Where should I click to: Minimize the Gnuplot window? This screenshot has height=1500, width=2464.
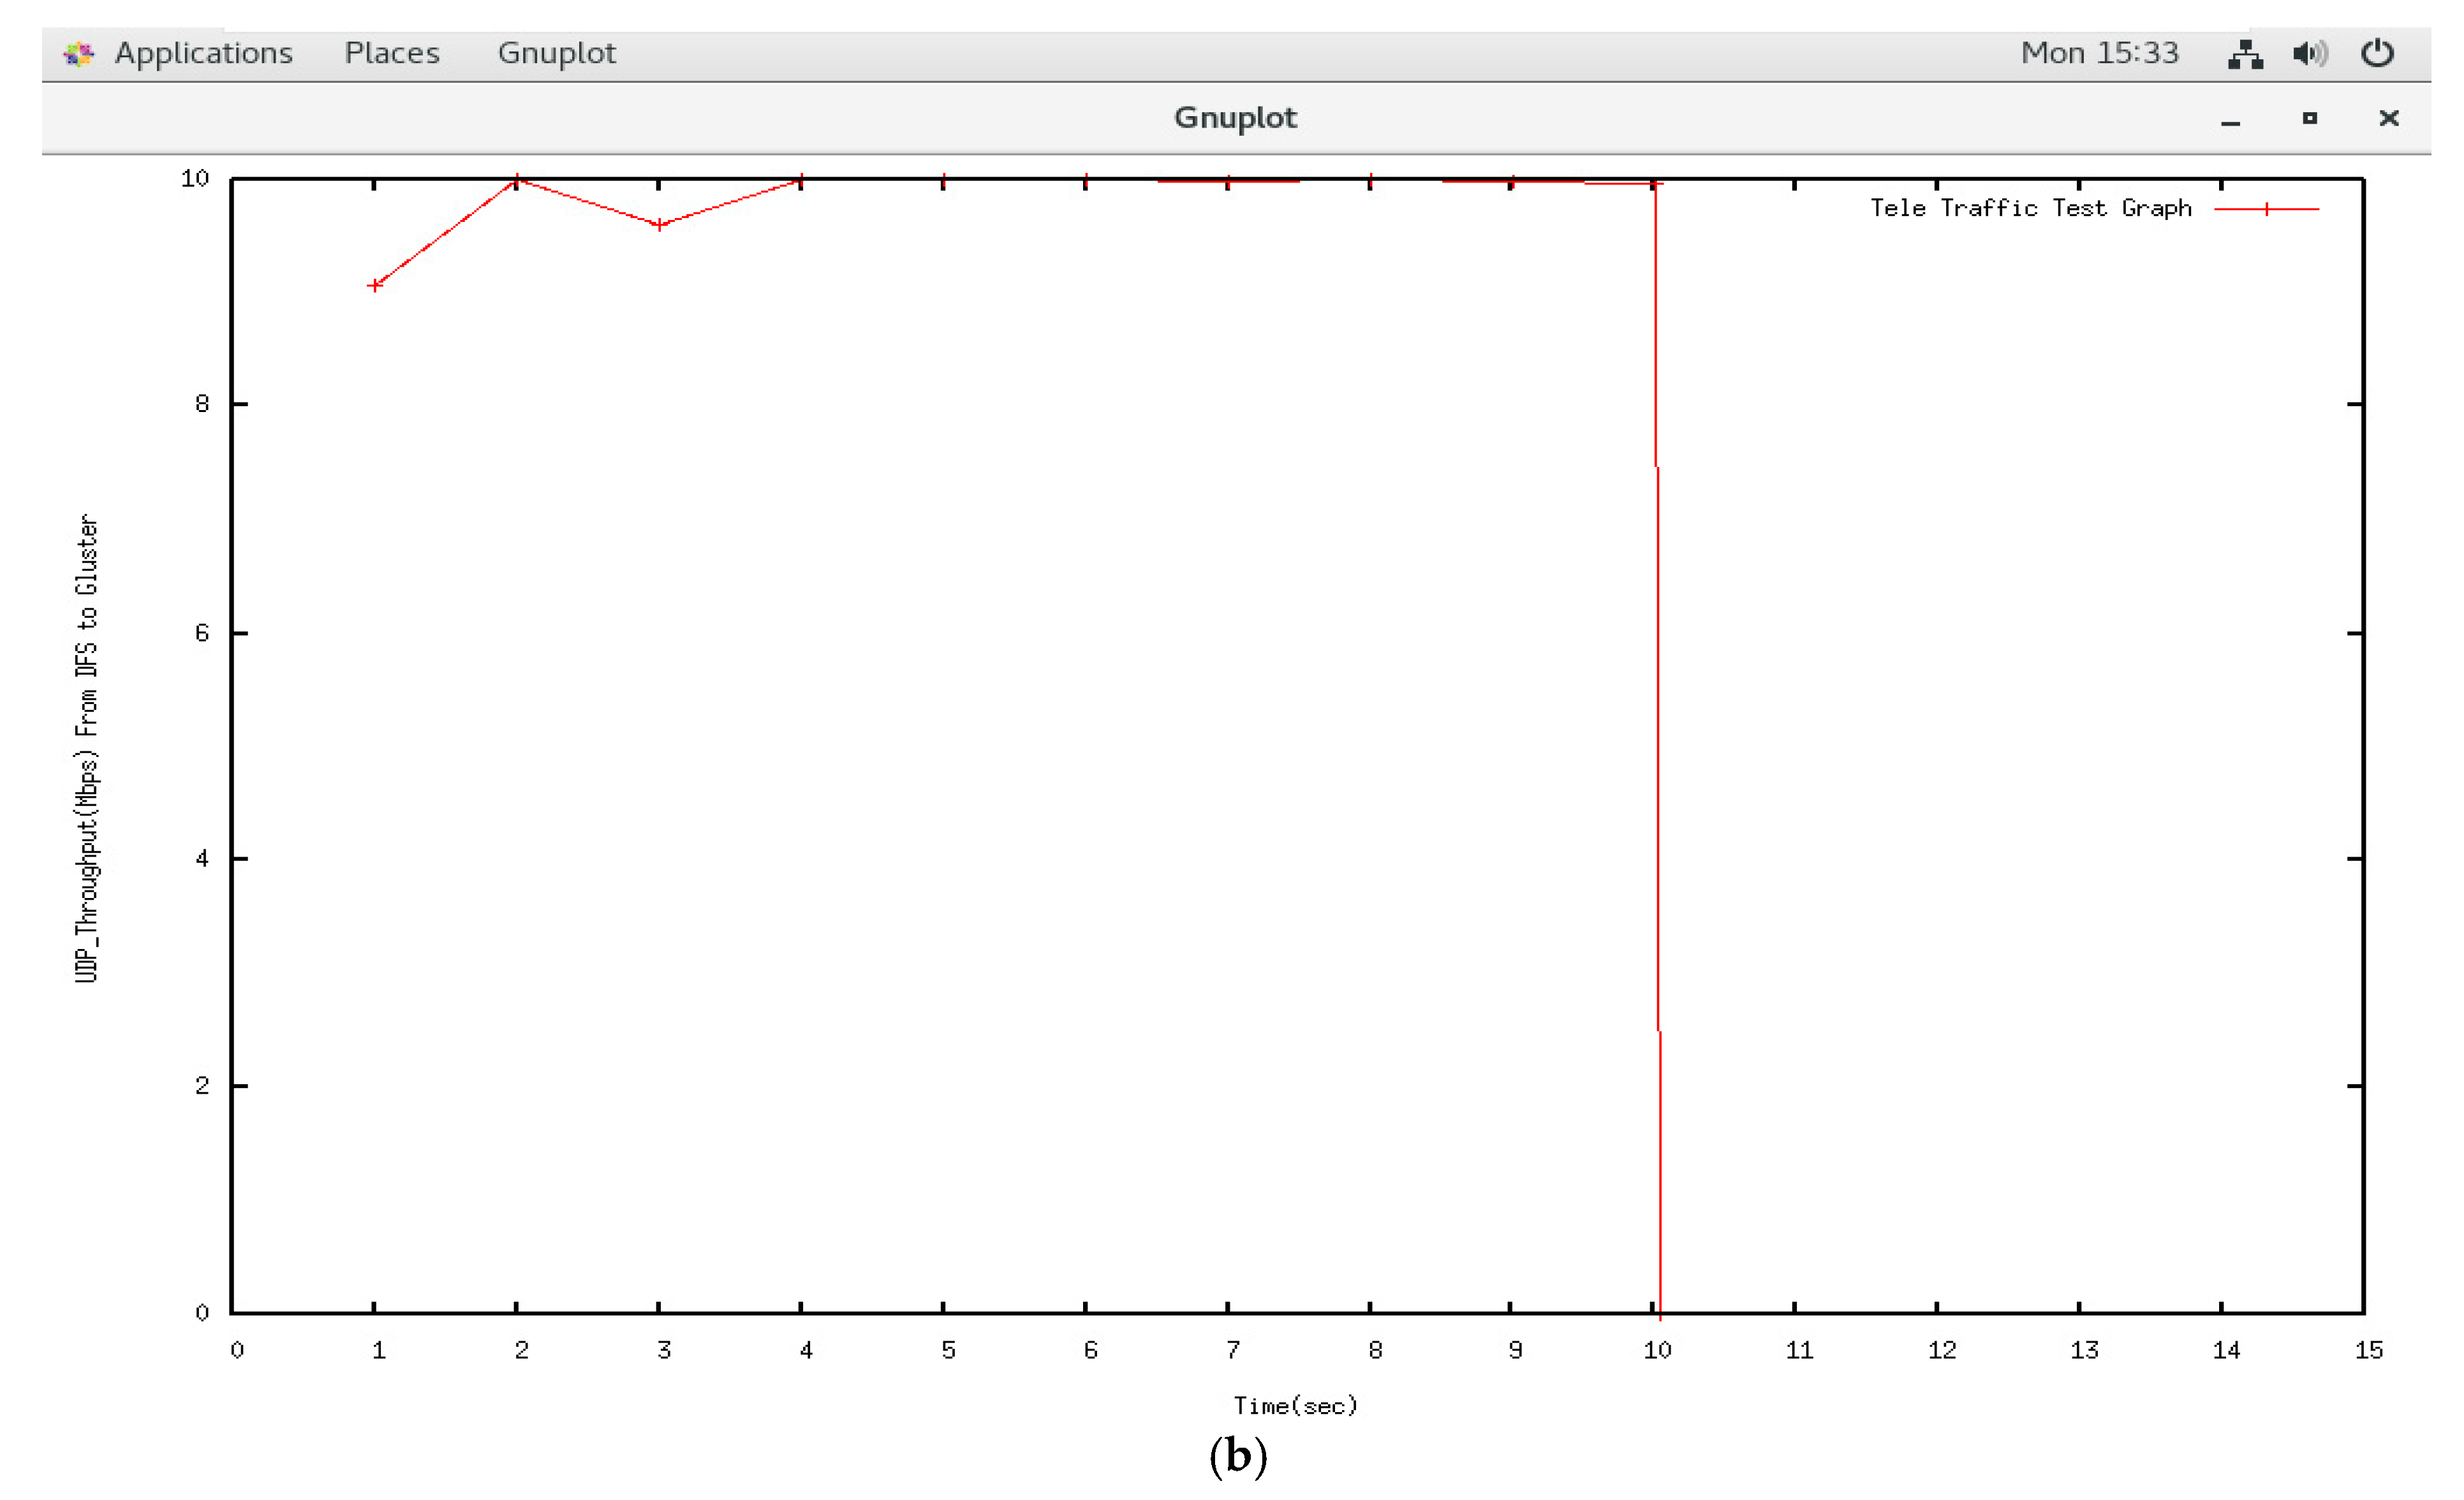coord(2230,120)
